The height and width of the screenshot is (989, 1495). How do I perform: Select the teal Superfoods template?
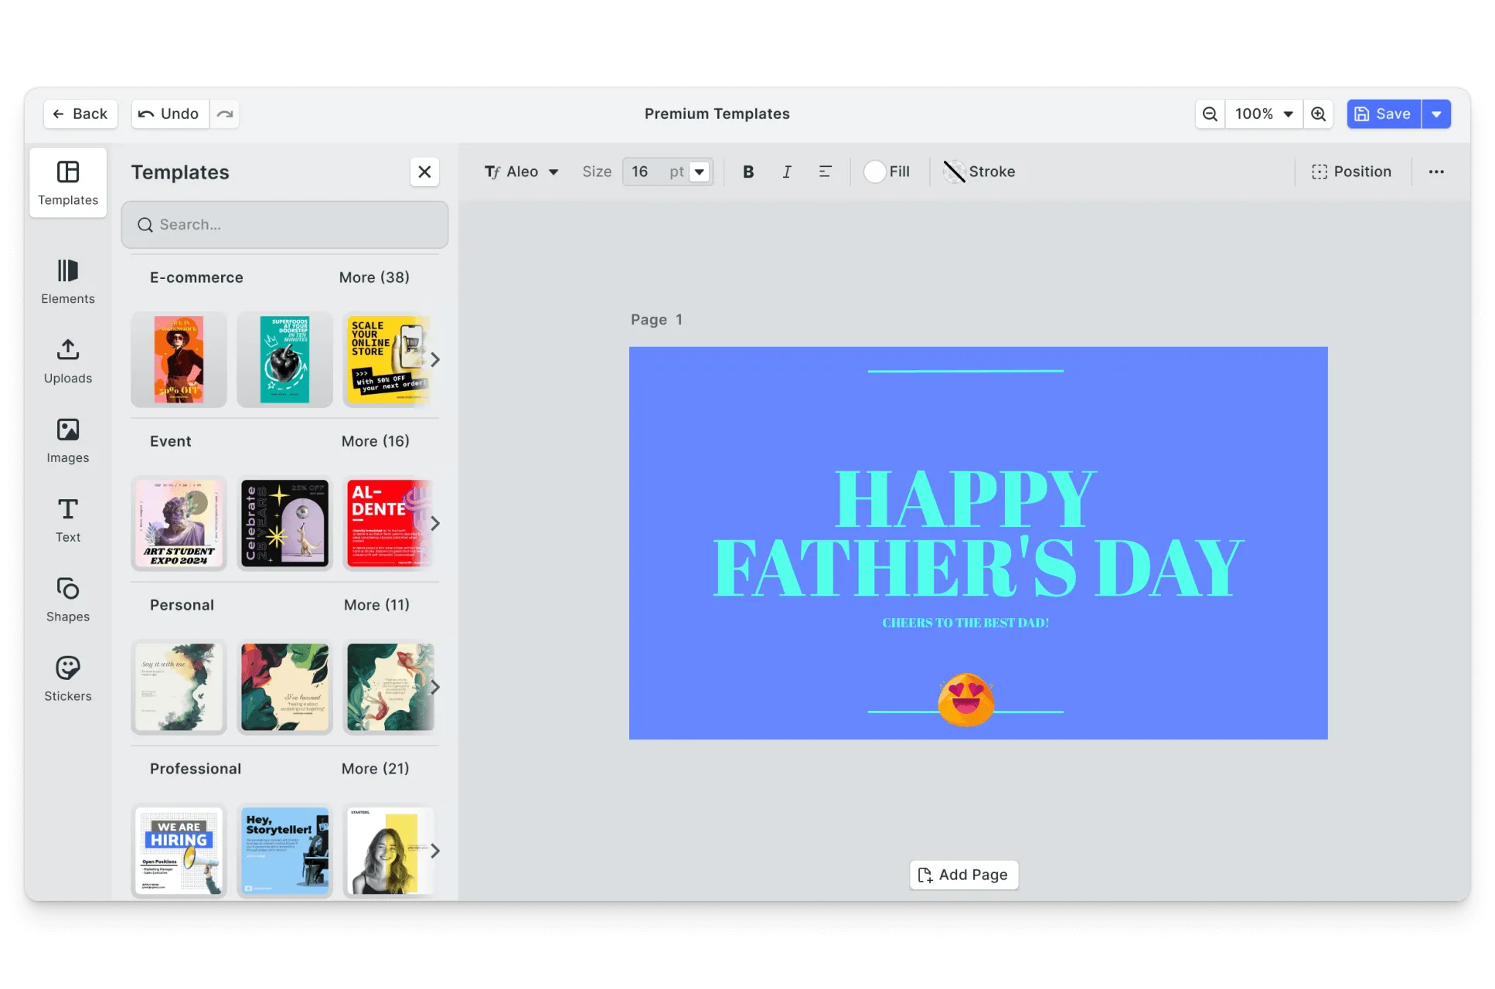click(x=284, y=359)
